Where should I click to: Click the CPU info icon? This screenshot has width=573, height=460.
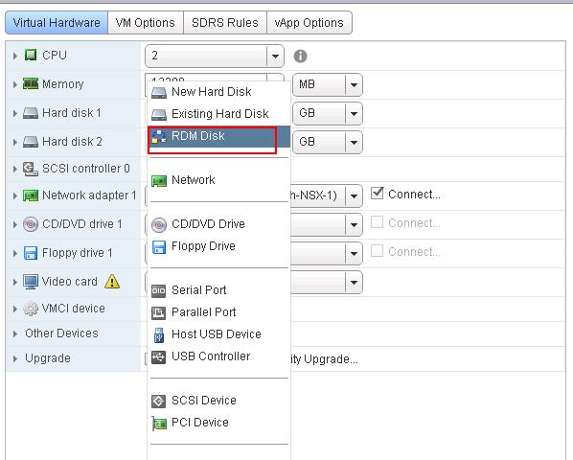(300, 56)
